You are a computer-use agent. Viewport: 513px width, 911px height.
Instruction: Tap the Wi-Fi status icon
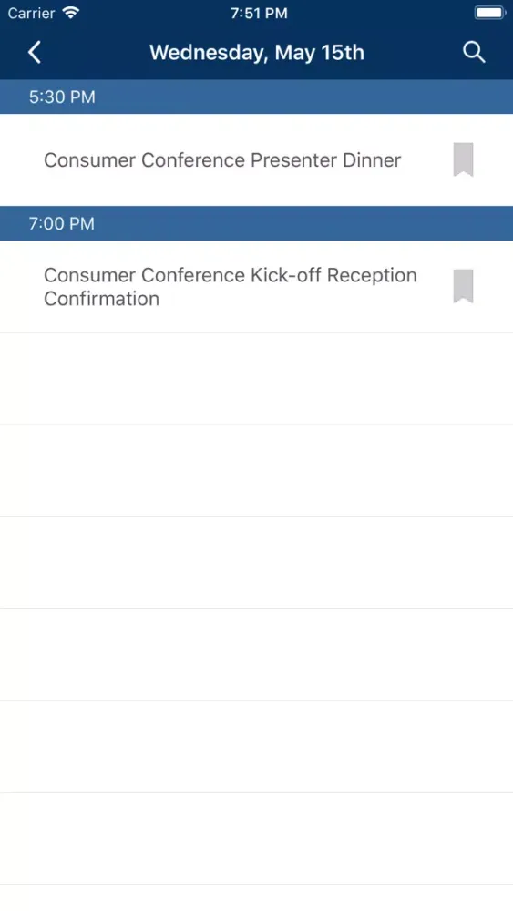(x=71, y=13)
